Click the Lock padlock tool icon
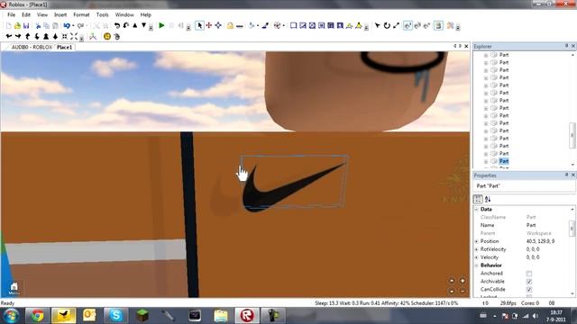 [x=230, y=26]
